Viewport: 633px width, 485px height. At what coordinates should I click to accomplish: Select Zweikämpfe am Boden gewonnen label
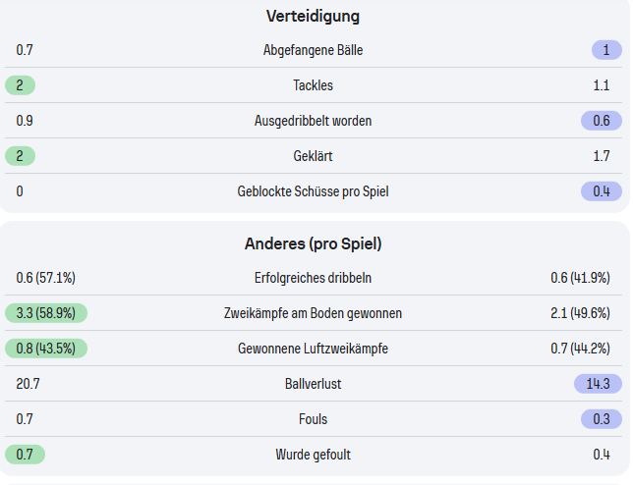(313, 313)
